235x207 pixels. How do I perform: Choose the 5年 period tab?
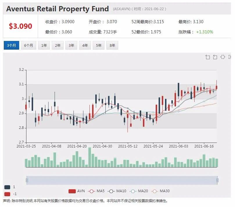98,45
